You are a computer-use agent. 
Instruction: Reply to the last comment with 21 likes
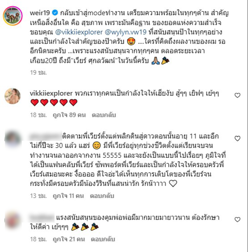103,239
